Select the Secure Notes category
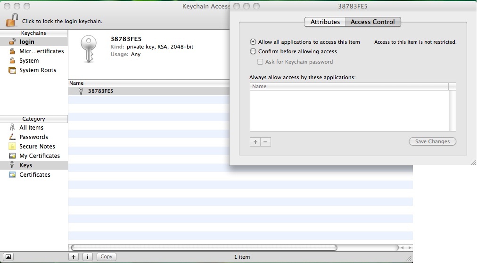The width and height of the screenshot is (477, 263). point(37,147)
